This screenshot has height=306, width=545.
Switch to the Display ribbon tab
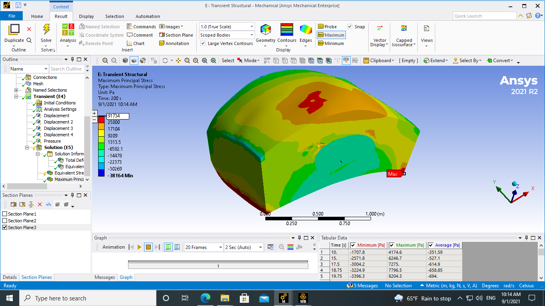(x=86, y=16)
